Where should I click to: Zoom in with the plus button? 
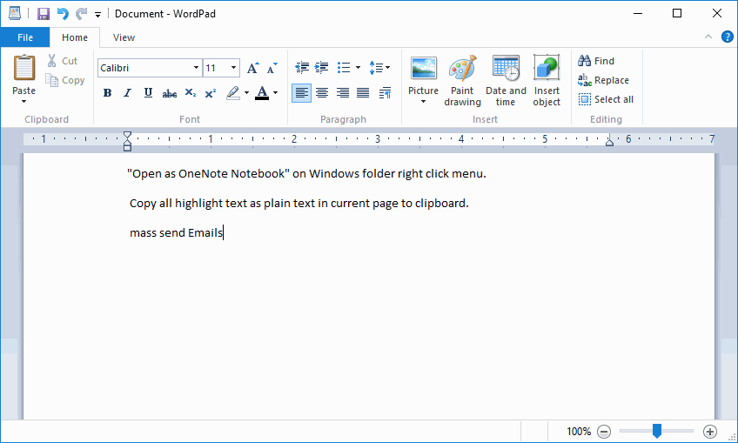710,431
